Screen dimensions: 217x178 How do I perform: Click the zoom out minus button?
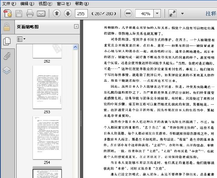click(x=128, y=13)
